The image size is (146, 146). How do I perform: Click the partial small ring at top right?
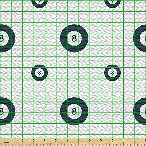(x=112, y=4)
